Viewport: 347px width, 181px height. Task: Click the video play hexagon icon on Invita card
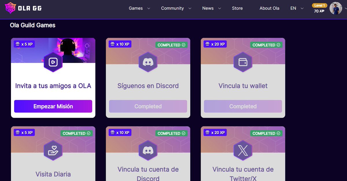(x=53, y=62)
